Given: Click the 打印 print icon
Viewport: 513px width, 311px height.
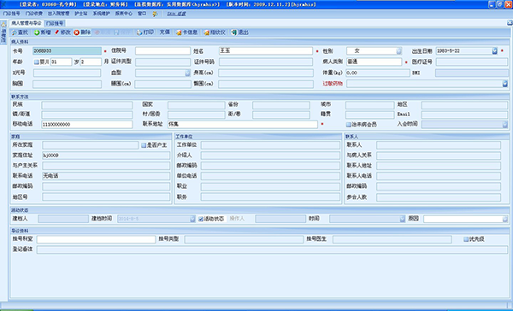Looking at the screenshot, I should coord(139,32).
